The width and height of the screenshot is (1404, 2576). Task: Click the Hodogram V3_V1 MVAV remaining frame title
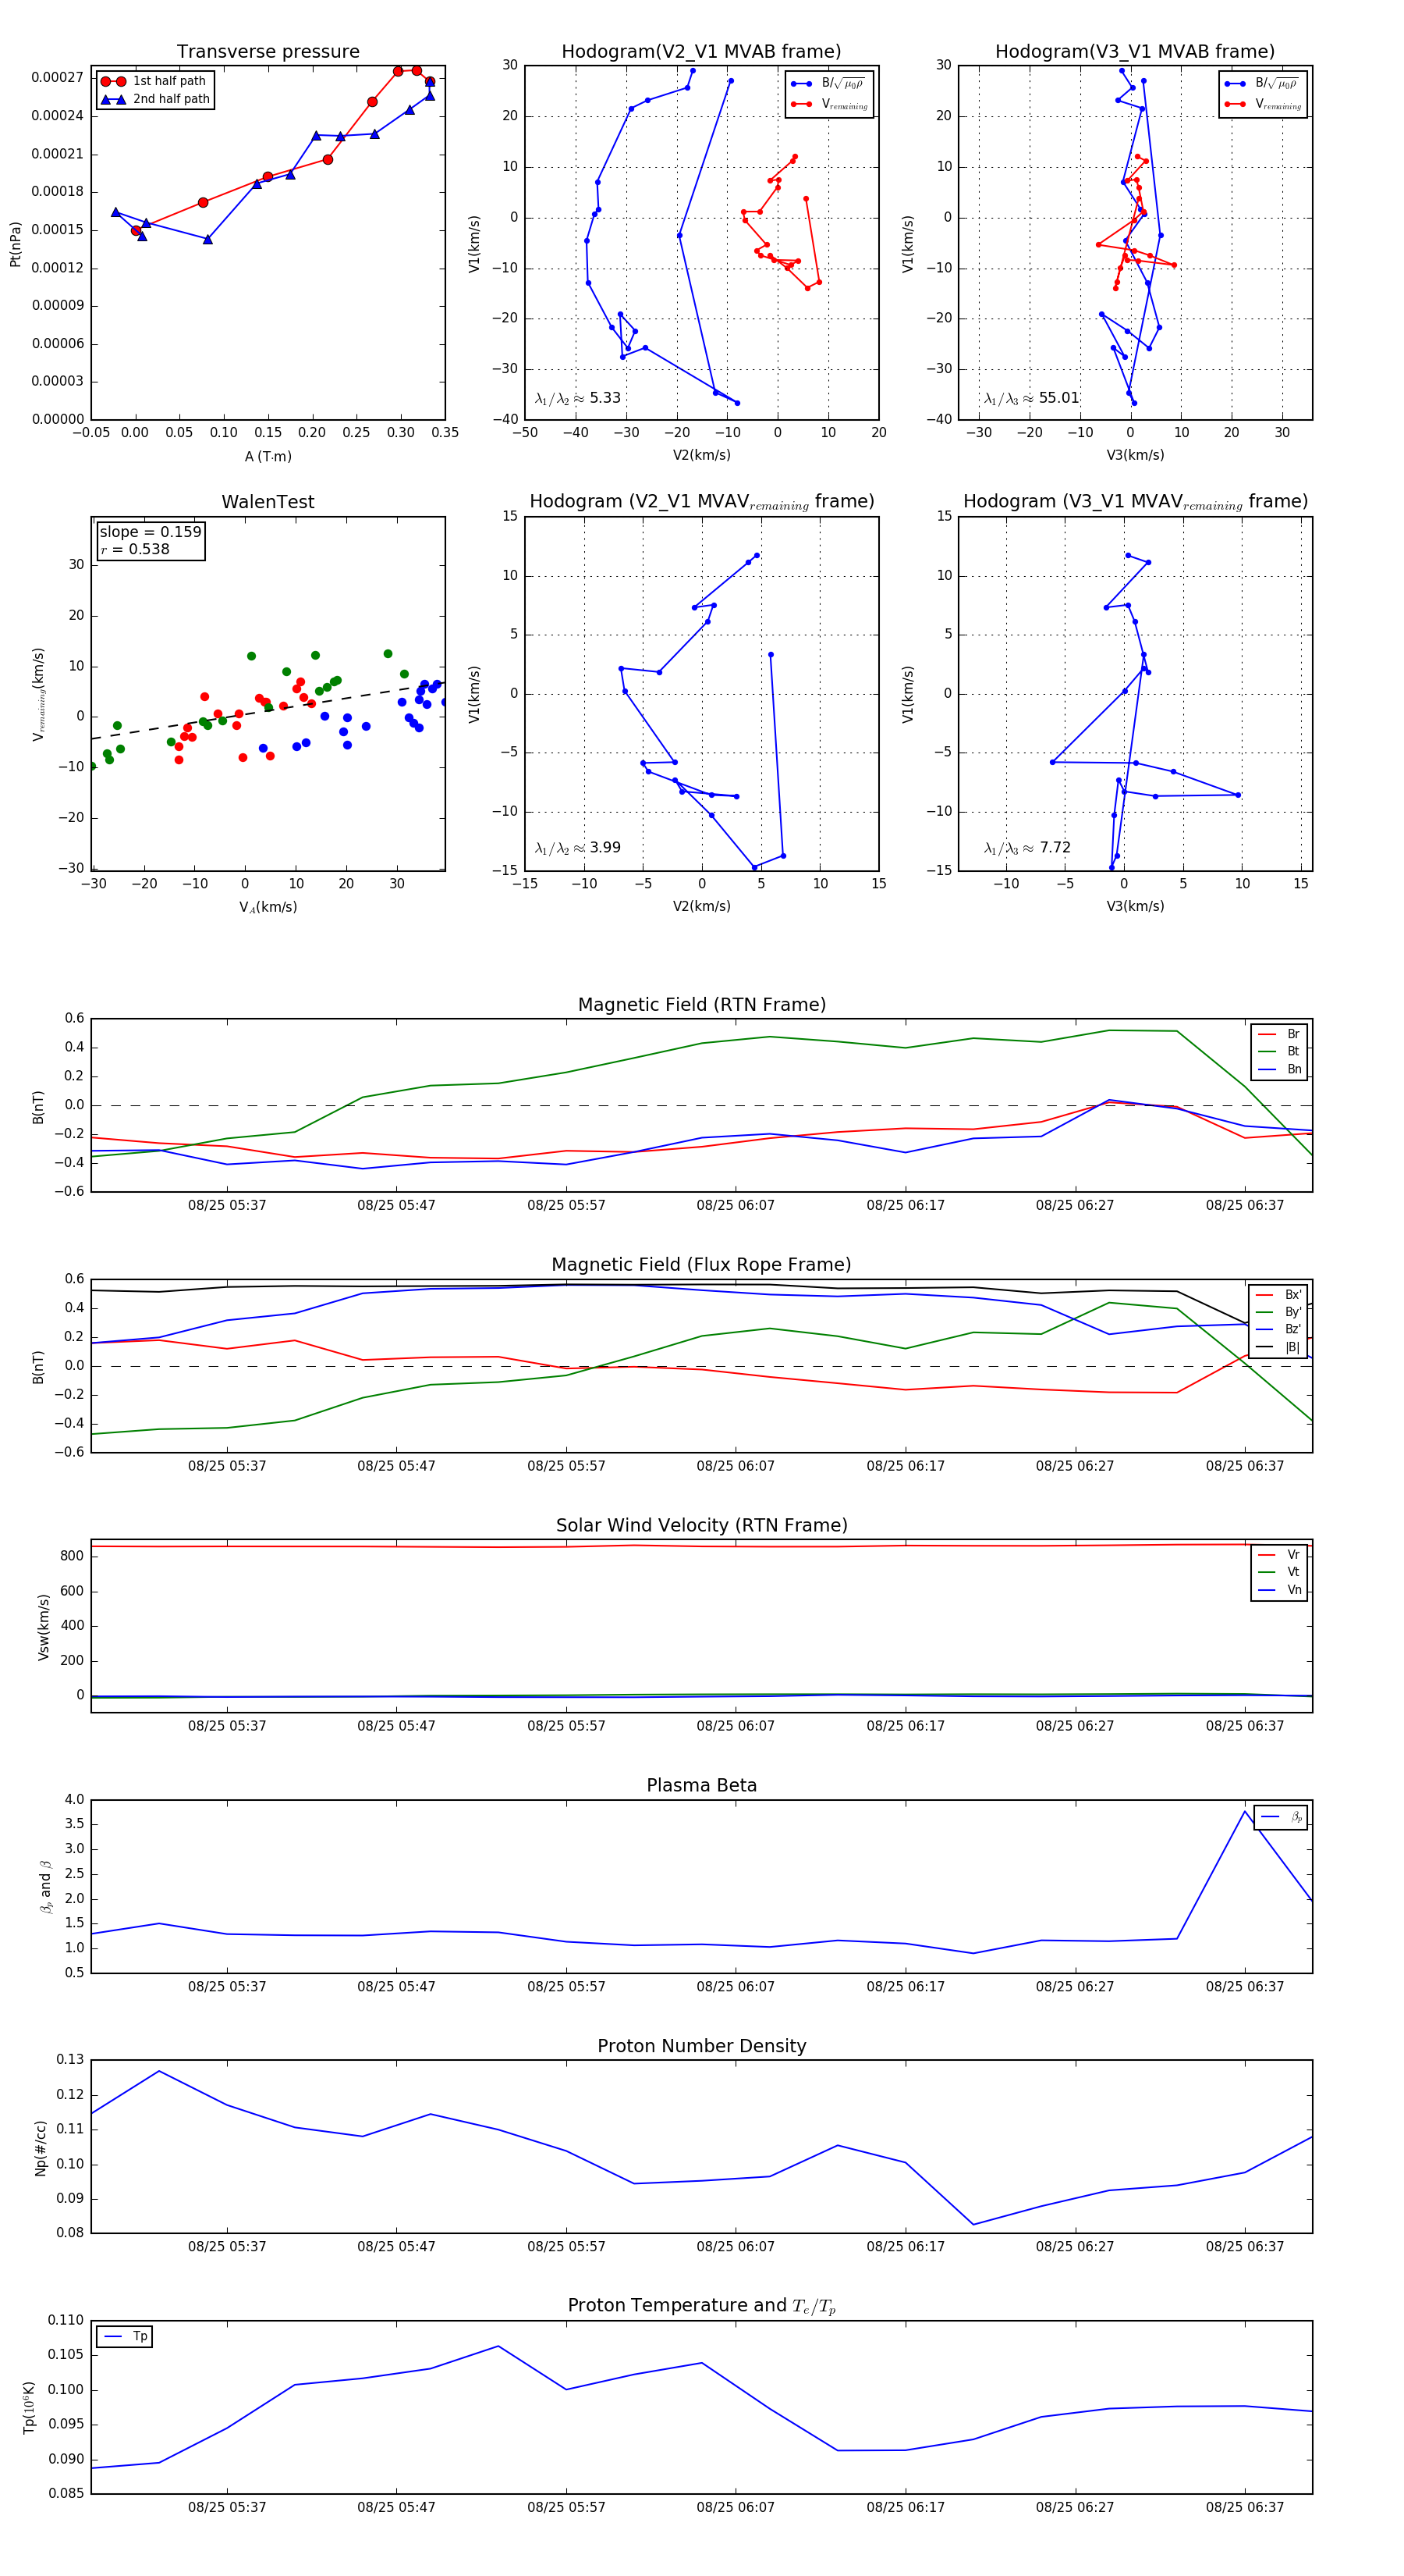click(1135, 502)
